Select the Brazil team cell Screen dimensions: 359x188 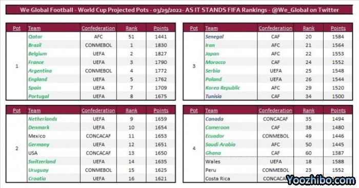[x=53, y=45]
